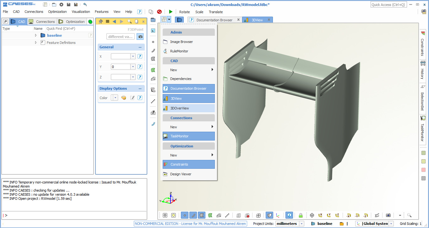
Task: Click the undo arrow in title bar
Action: coord(85,5)
